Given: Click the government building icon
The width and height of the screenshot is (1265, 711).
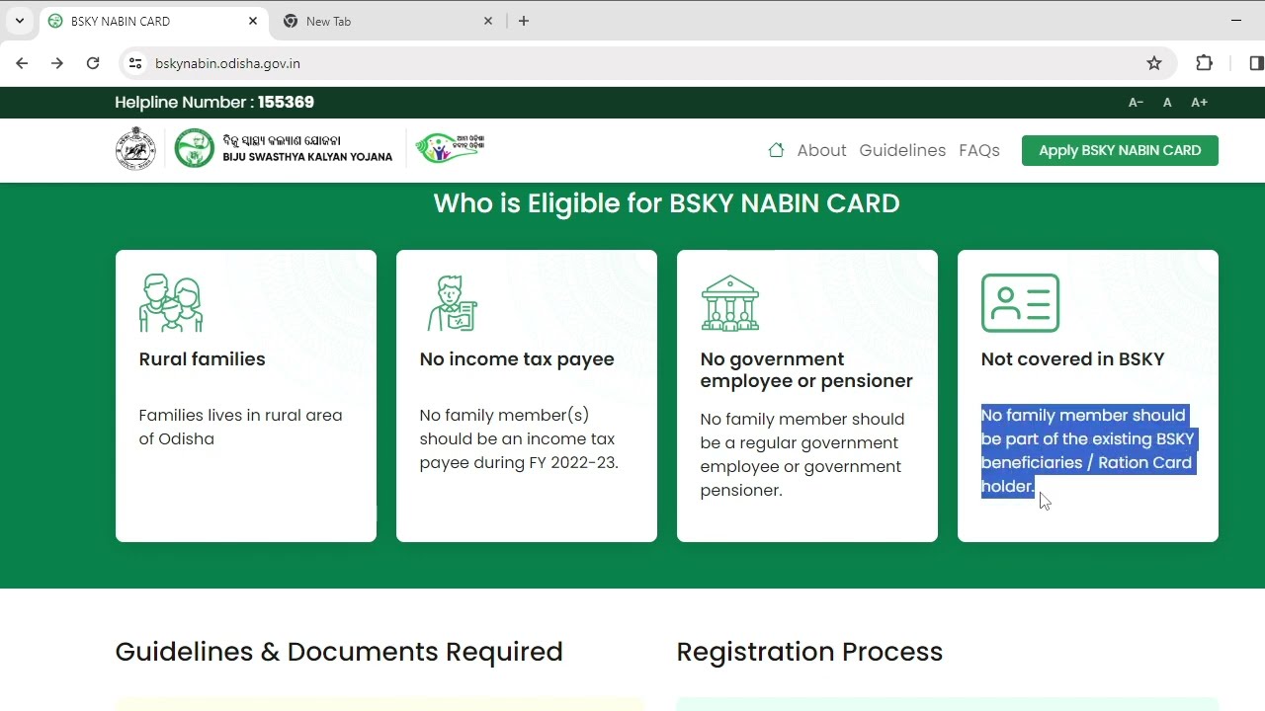Looking at the screenshot, I should (730, 303).
